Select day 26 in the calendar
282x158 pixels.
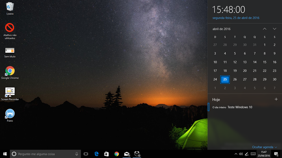(x=235, y=79)
